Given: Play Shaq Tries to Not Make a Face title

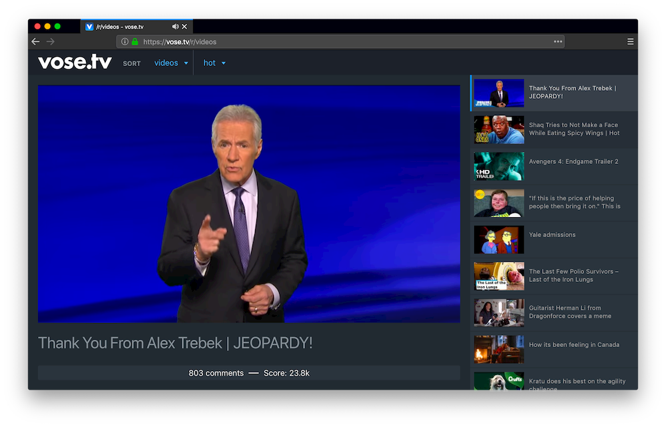Looking at the screenshot, I should pyautogui.click(x=574, y=129).
